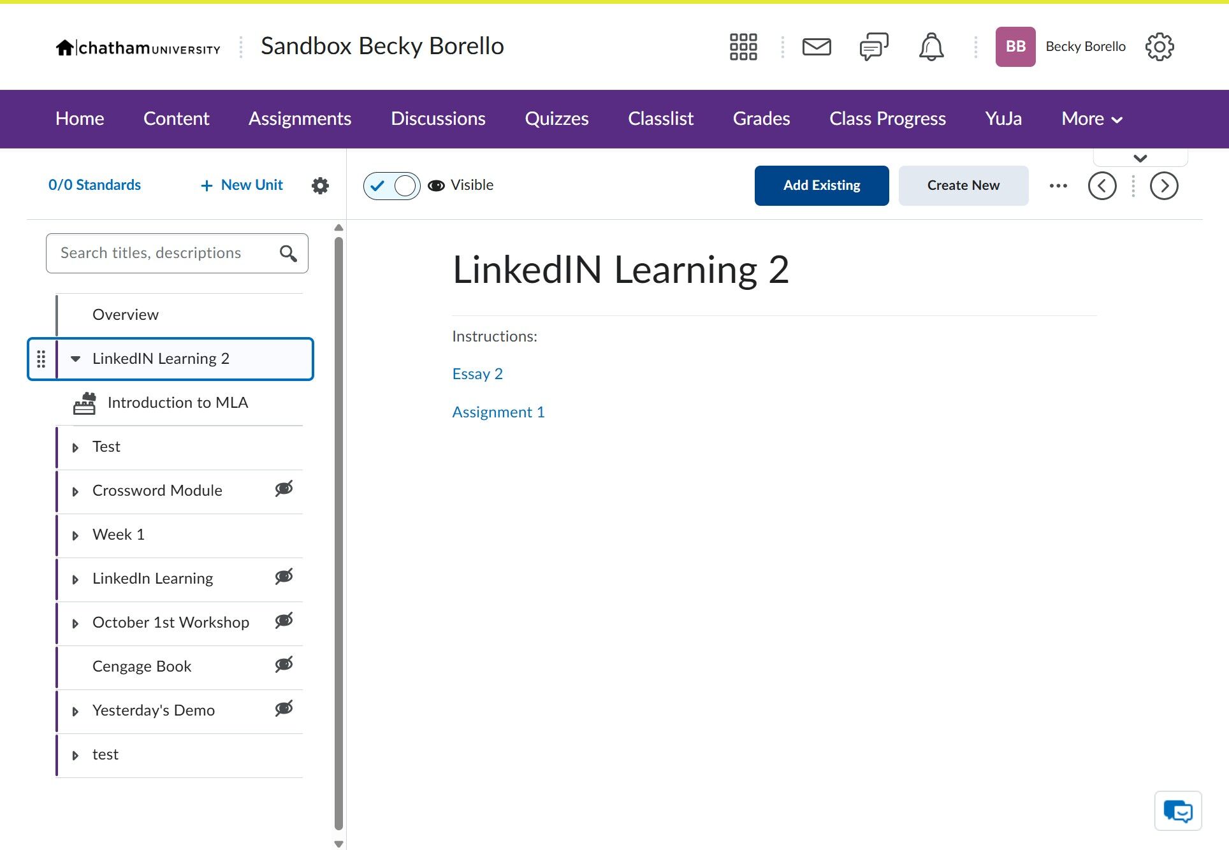Click the Chatham University home logo
This screenshot has width=1229, height=850.
point(138,48)
